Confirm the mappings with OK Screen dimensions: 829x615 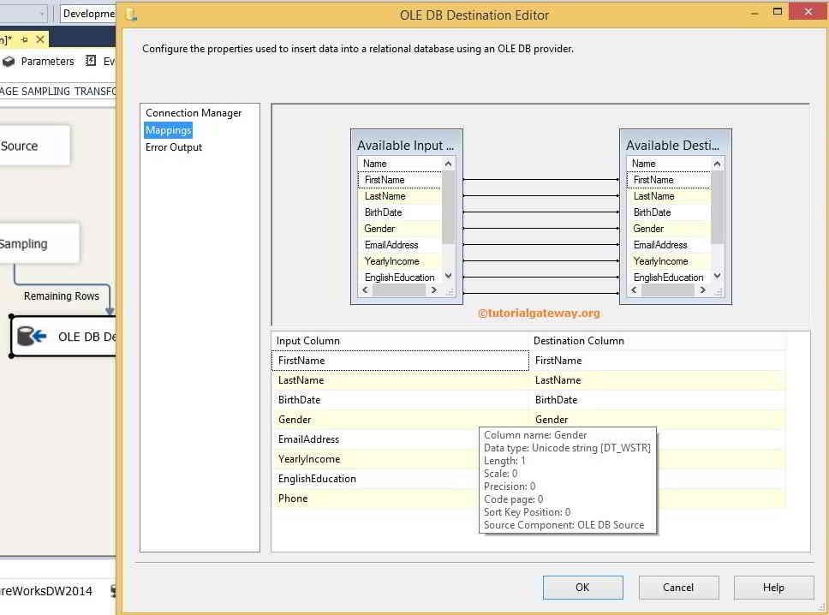click(x=582, y=587)
